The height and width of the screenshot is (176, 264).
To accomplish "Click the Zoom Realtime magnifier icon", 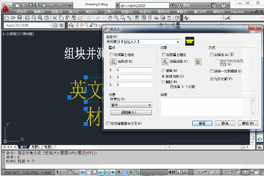I will tap(116, 18).
